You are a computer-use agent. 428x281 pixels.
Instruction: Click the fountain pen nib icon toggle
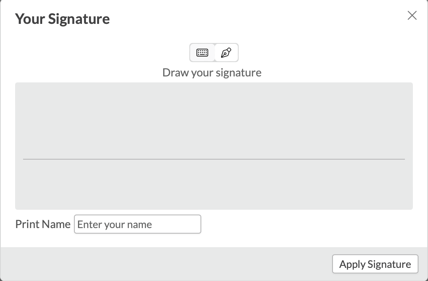[x=226, y=53]
